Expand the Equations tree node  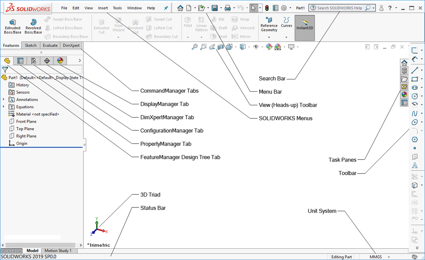point(4,107)
